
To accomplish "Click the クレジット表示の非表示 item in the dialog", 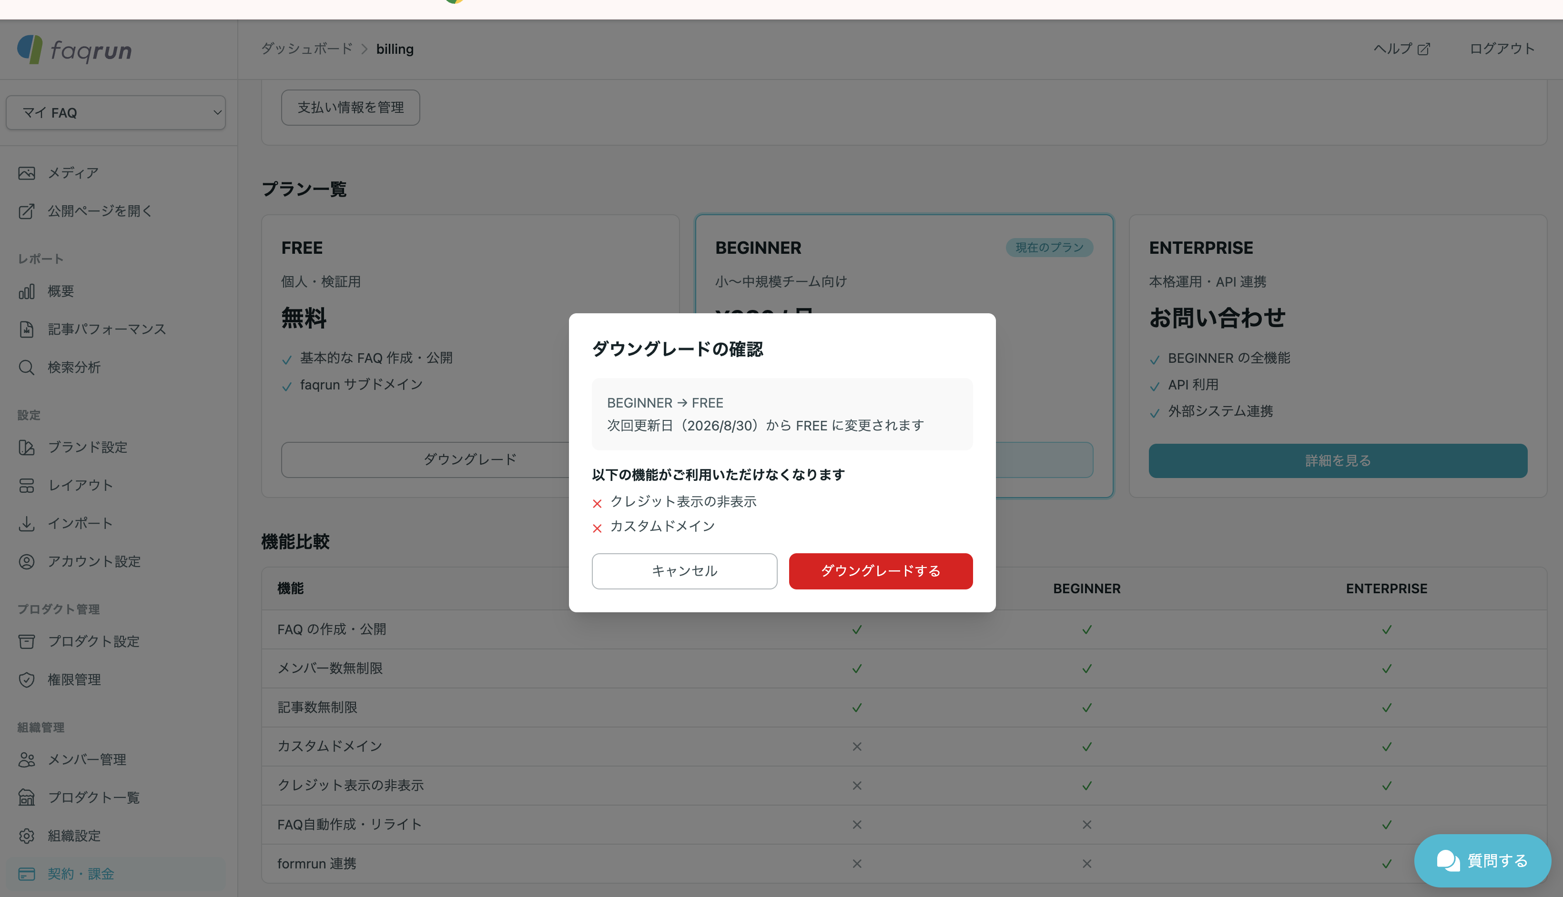I will [x=683, y=501].
